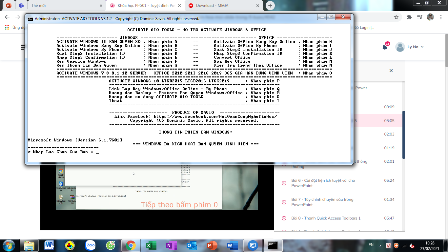Open Chrome extensions puzzle icon

coord(409,17)
